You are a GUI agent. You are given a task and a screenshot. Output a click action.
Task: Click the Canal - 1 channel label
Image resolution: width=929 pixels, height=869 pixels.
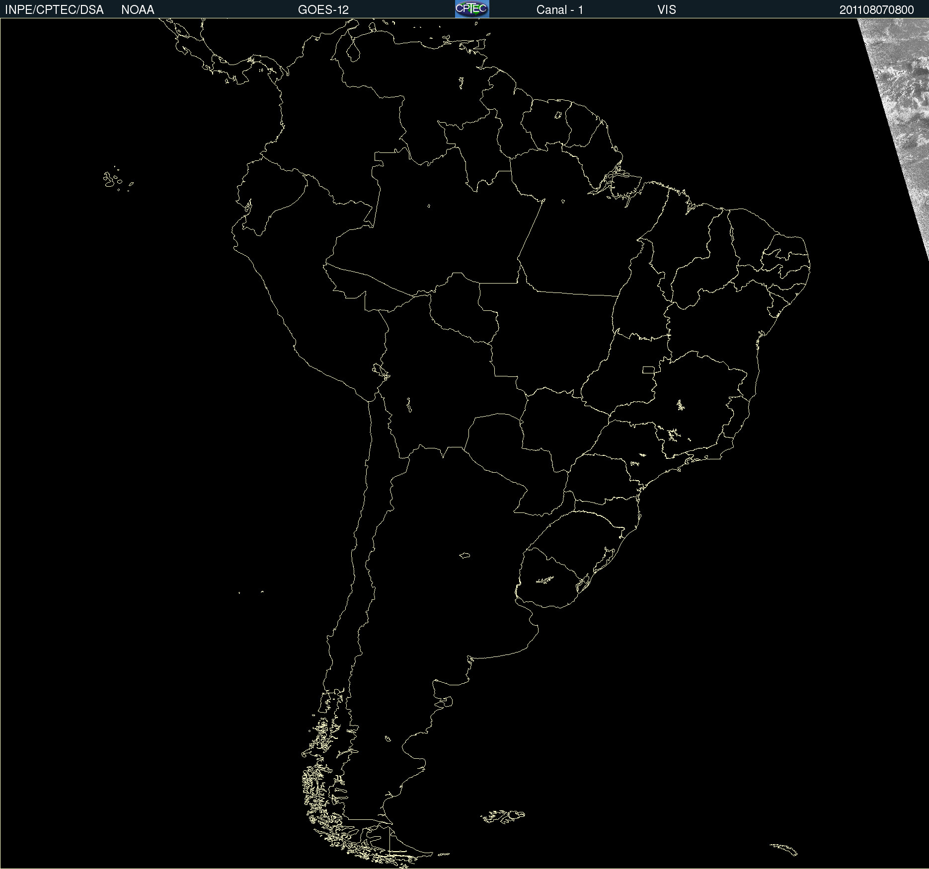(559, 10)
